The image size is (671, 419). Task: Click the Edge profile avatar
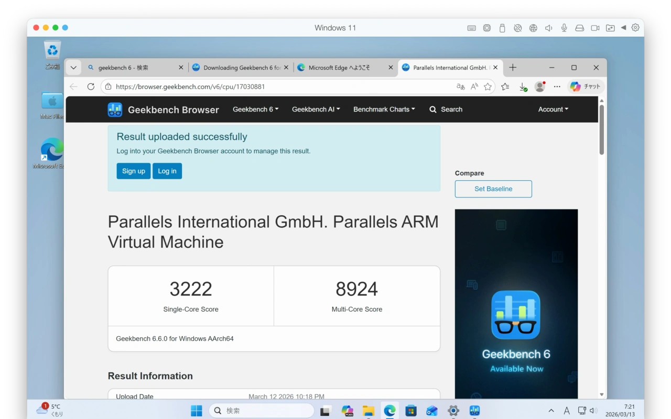[539, 87]
